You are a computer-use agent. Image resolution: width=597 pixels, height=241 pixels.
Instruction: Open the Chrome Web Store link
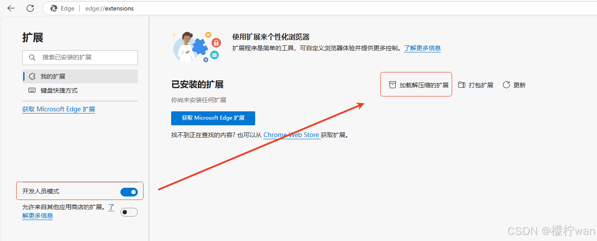(x=291, y=135)
